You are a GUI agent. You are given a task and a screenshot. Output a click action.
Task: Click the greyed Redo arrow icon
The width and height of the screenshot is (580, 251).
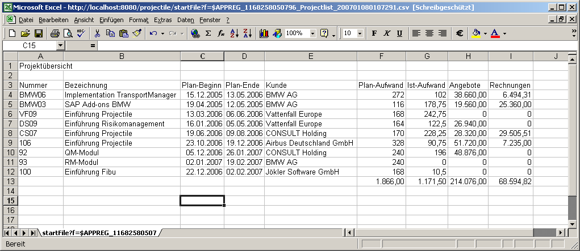pyautogui.click(x=173, y=33)
